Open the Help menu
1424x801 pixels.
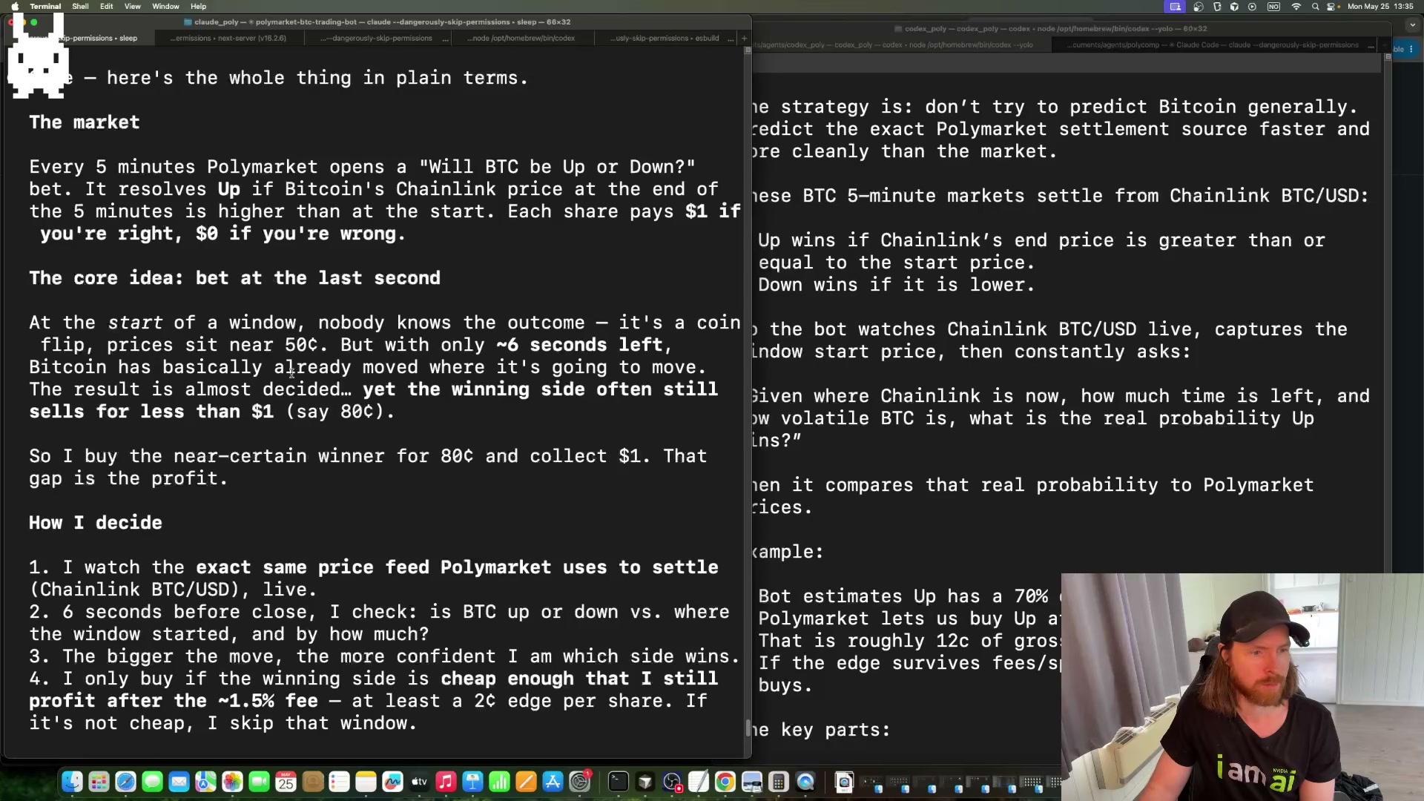(x=198, y=7)
